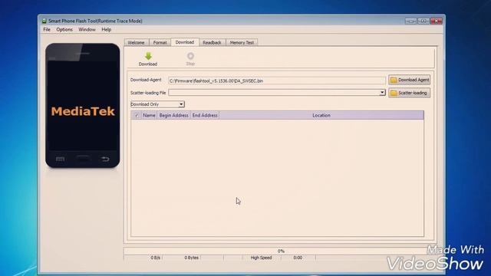This screenshot has height=276, width=491.
Task: Click the Location column header
Action: 321,115
